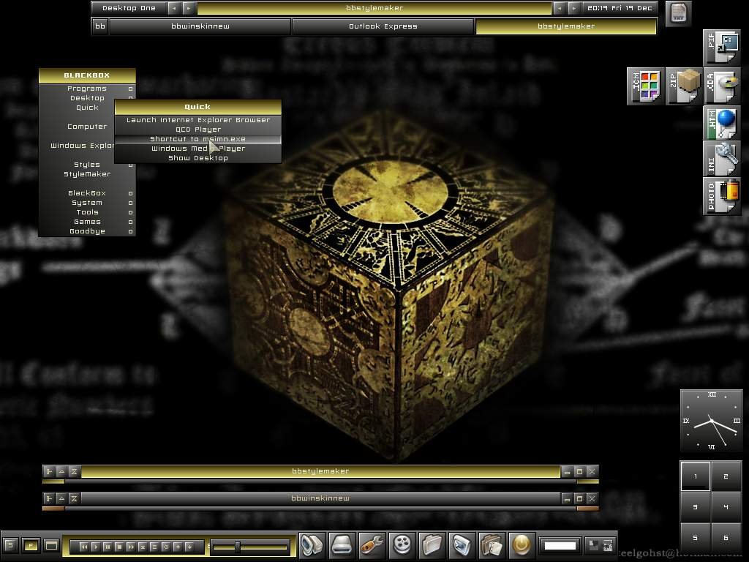Click the white input box in the dock
749x562 pixels.
click(560, 546)
